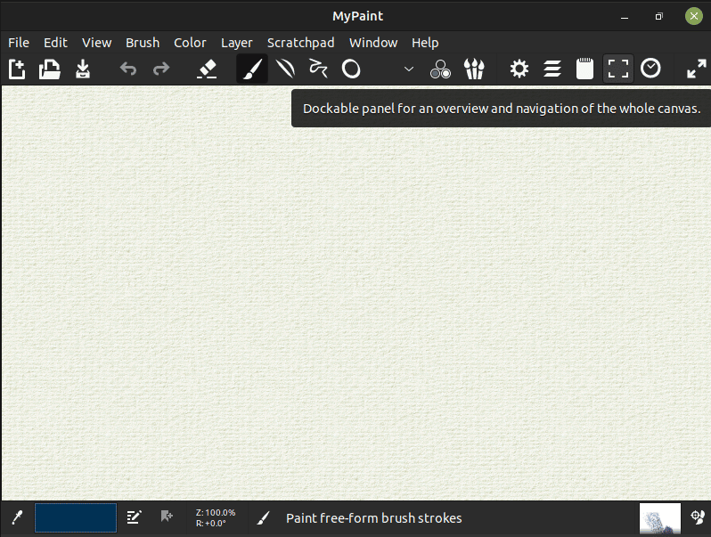Select the Lines and Curves tool

click(x=285, y=69)
